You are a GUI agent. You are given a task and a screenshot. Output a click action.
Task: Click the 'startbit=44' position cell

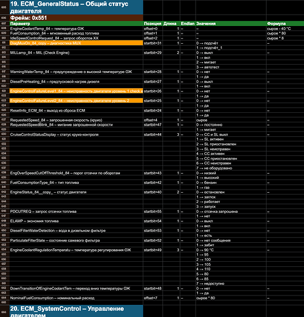pyautogui.click(x=153, y=134)
